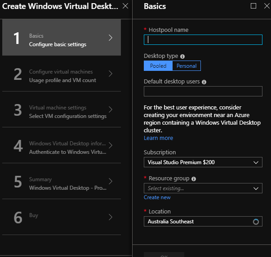Select the Personal desktop type

[187, 66]
